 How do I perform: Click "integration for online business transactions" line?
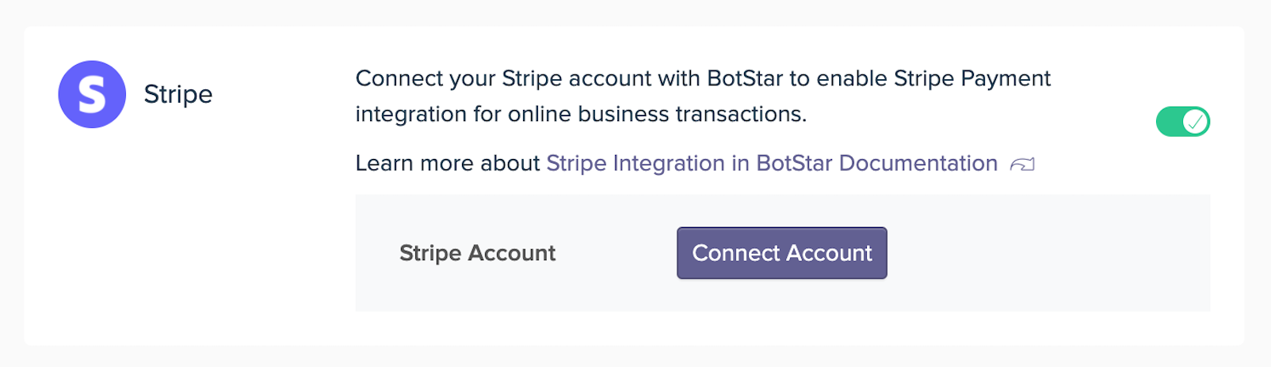click(581, 114)
